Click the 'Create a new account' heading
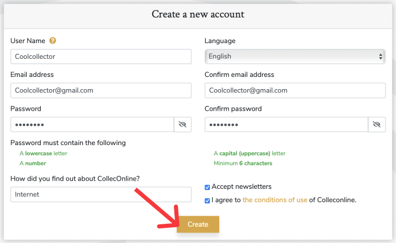 [x=198, y=14]
